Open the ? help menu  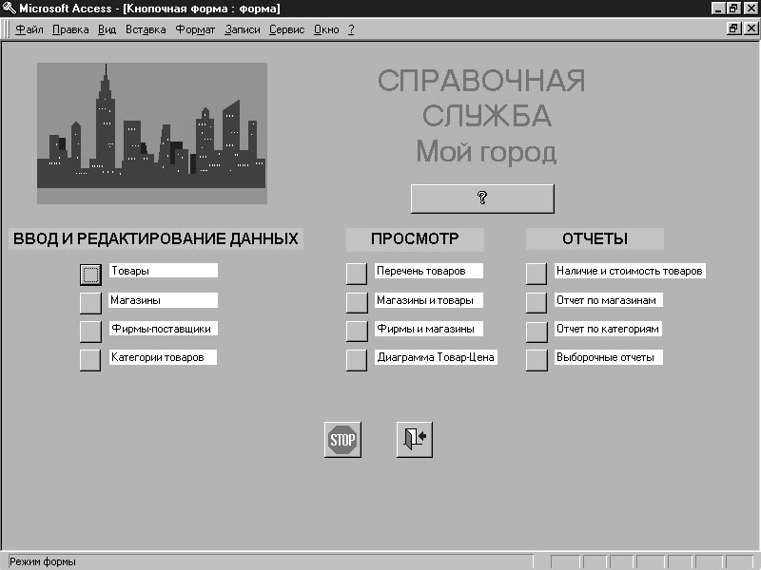point(351,29)
